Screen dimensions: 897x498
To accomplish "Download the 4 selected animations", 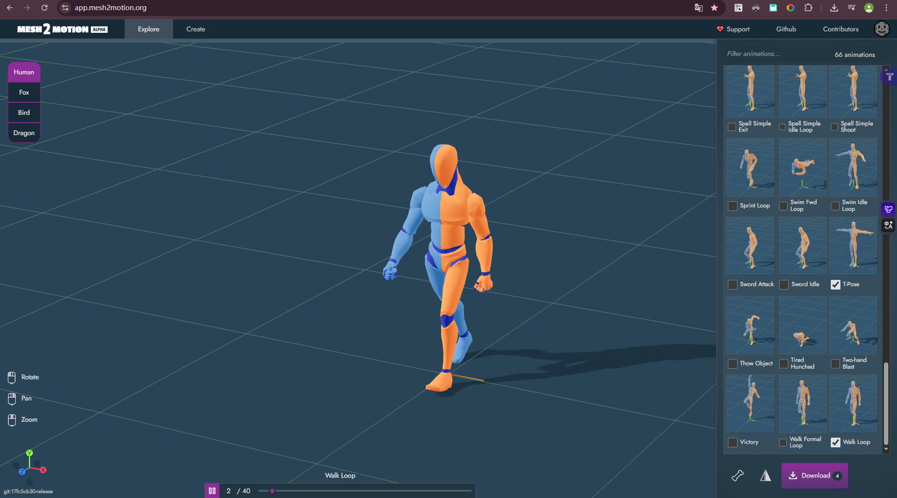I will [815, 476].
